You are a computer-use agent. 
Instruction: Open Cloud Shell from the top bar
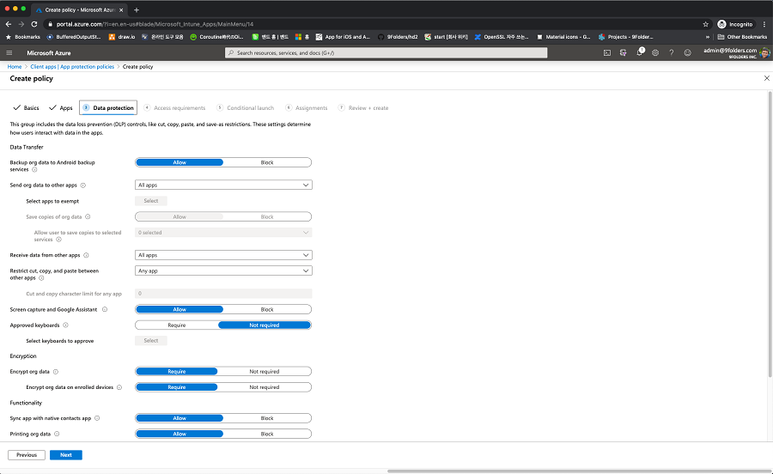click(607, 52)
